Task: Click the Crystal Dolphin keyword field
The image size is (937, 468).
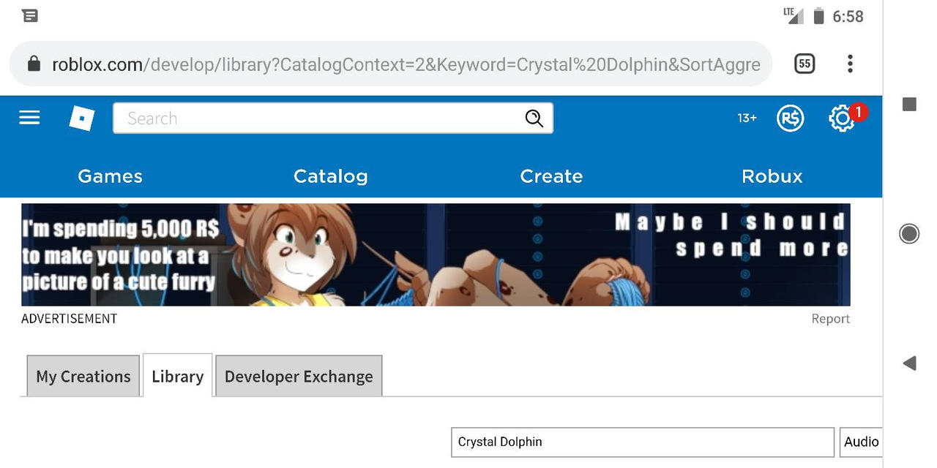Action: point(643,442)
